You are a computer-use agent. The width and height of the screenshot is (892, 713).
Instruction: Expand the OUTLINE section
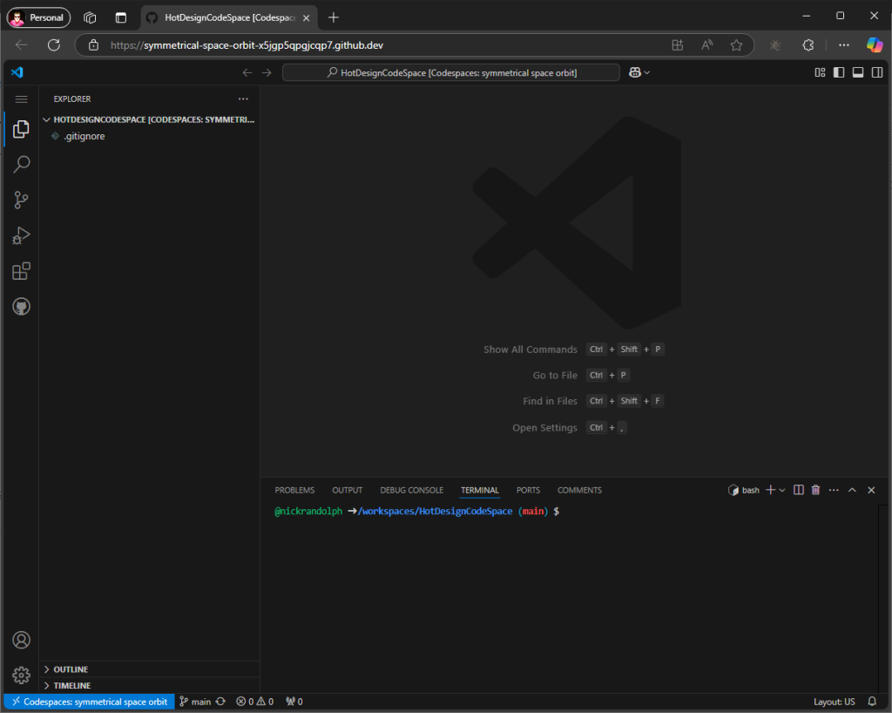[x=70, y=669]
